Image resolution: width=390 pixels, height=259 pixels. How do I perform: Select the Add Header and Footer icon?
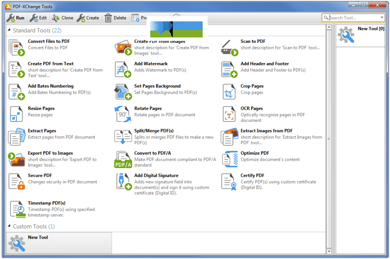(x=229, y=70)
